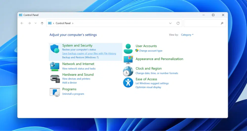Expand chevron before Control Panel breadcrumb
Image resolution: width=247 pixels, height=131 pixels.
pos(53,23)
